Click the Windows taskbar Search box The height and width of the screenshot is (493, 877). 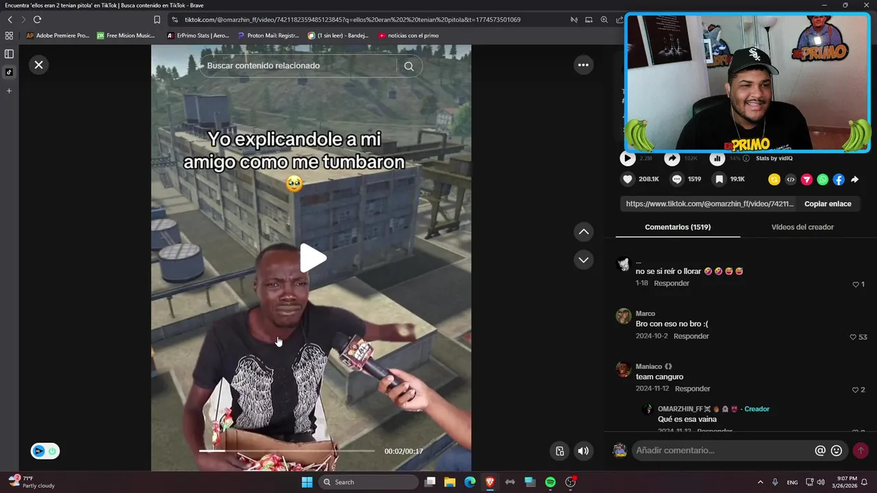click(x=369, y=482)
